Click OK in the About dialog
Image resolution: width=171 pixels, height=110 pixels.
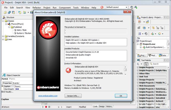[121, 96]
